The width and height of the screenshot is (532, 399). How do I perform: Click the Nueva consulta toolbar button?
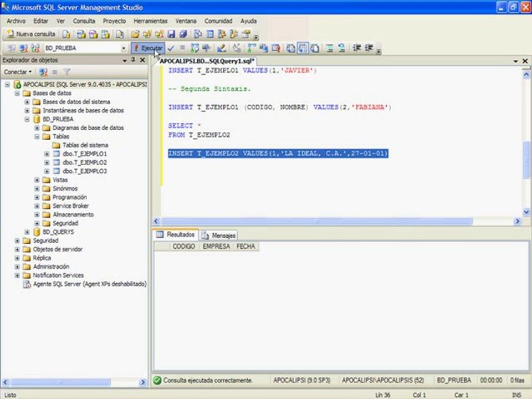[x=31, y=34]
